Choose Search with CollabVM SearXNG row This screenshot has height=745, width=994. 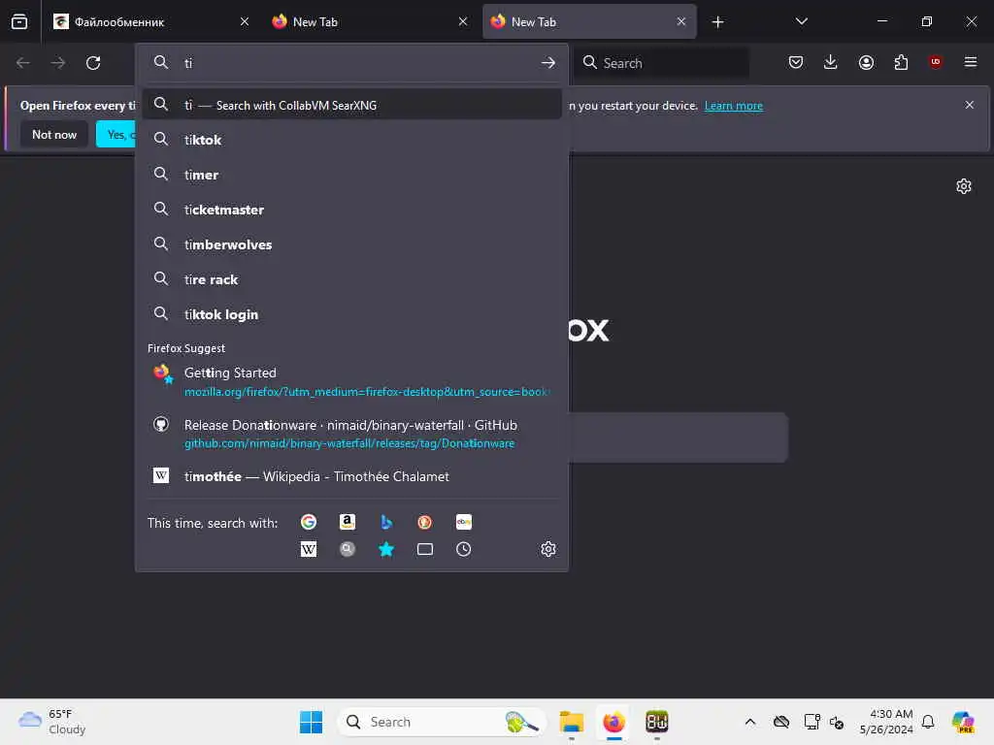(351, 105)
